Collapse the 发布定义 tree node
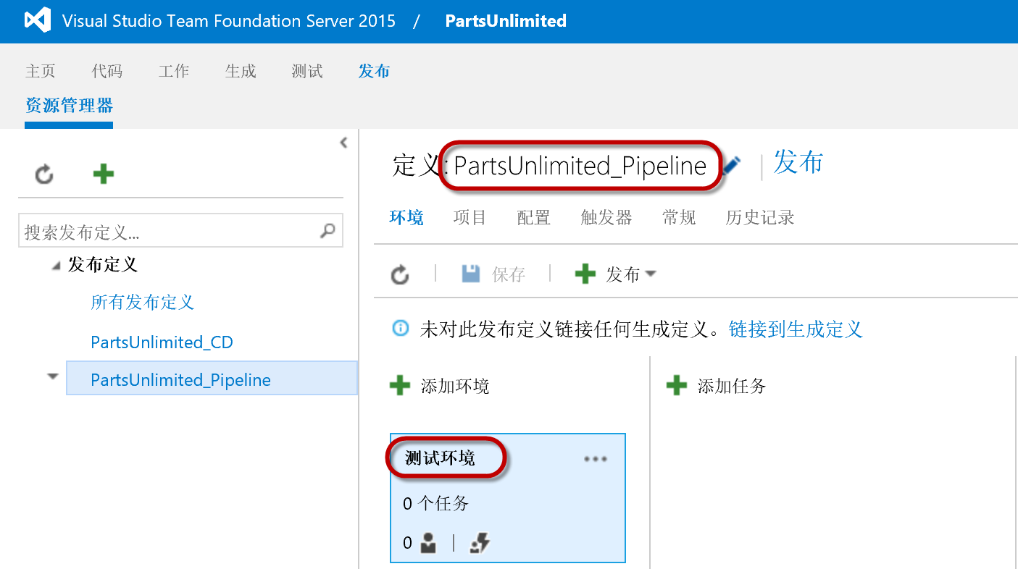Image resolution: width=1018 pixels, height=569 pixels. click(x=56, y=266)
